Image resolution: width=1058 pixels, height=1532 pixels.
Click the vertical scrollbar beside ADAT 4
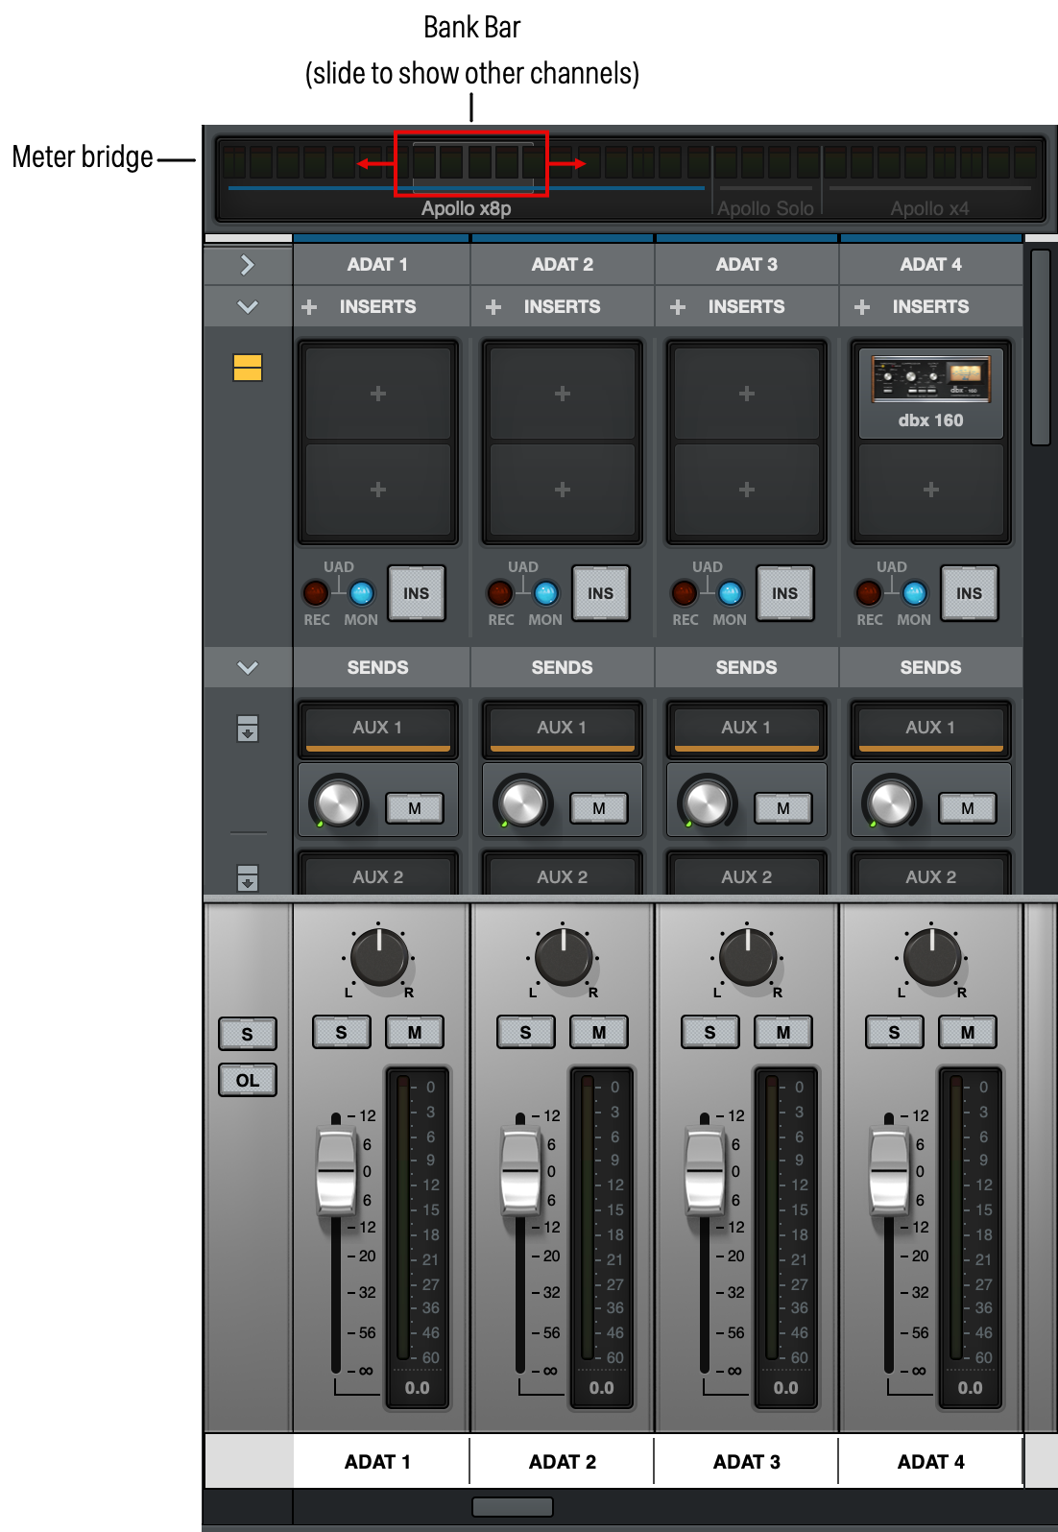pos(1041,347)
